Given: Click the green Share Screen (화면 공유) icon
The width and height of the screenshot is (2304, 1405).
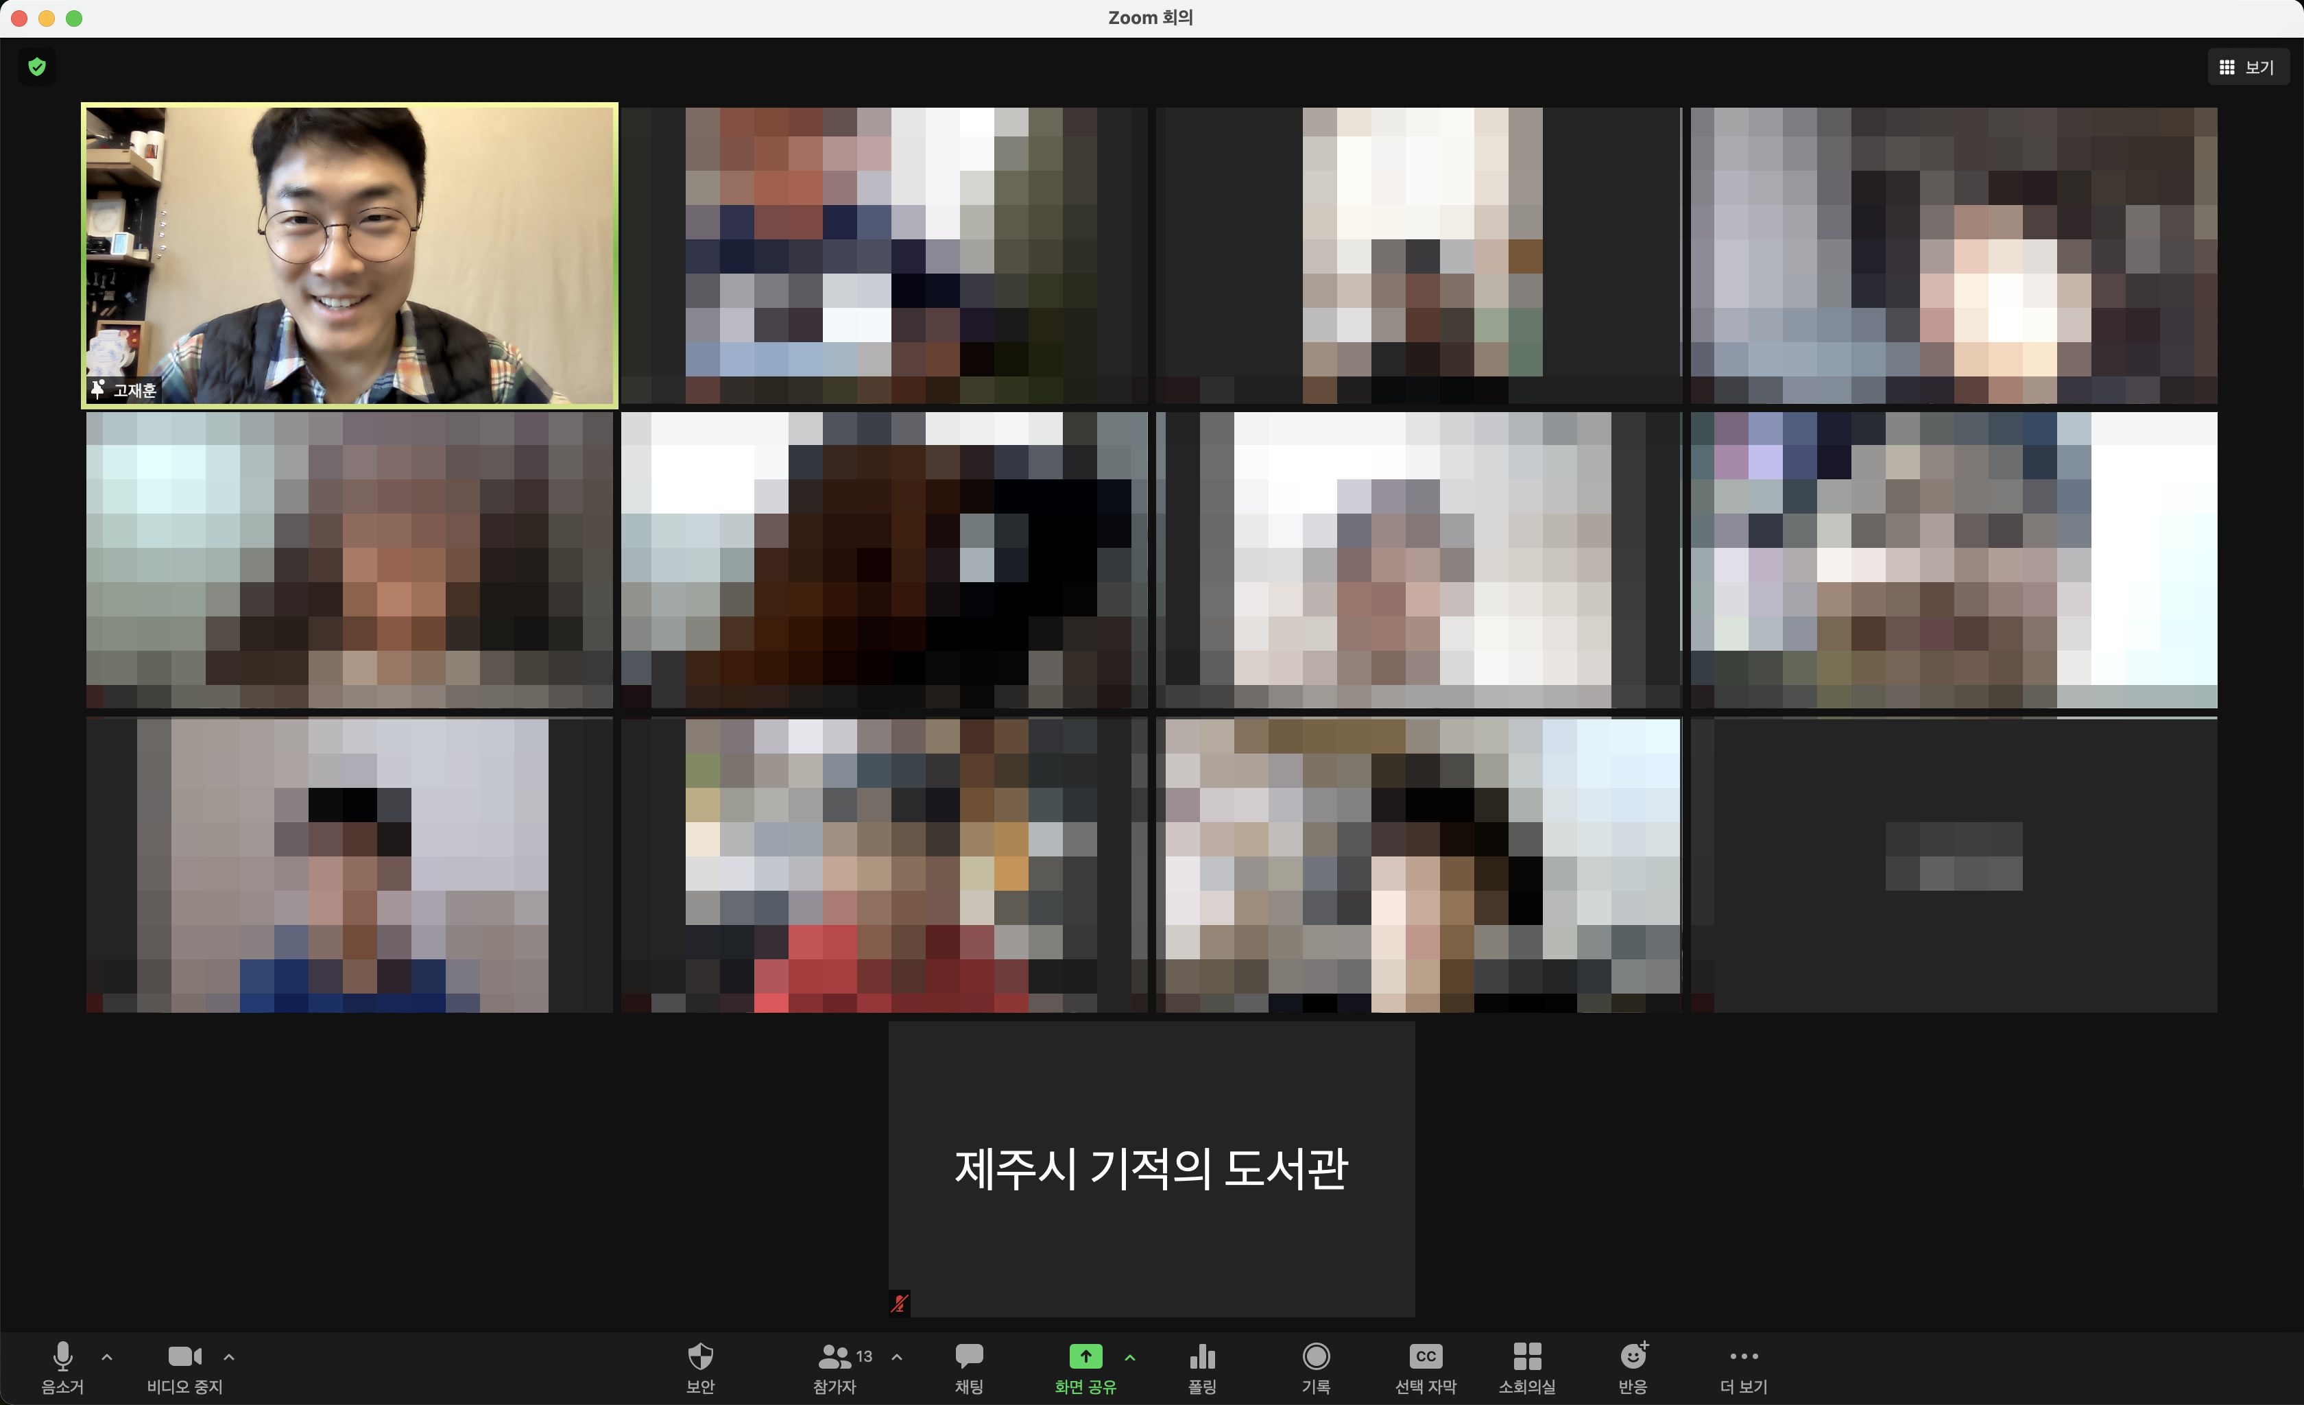Looking at the screenshot, I should pos(1085,1356).
